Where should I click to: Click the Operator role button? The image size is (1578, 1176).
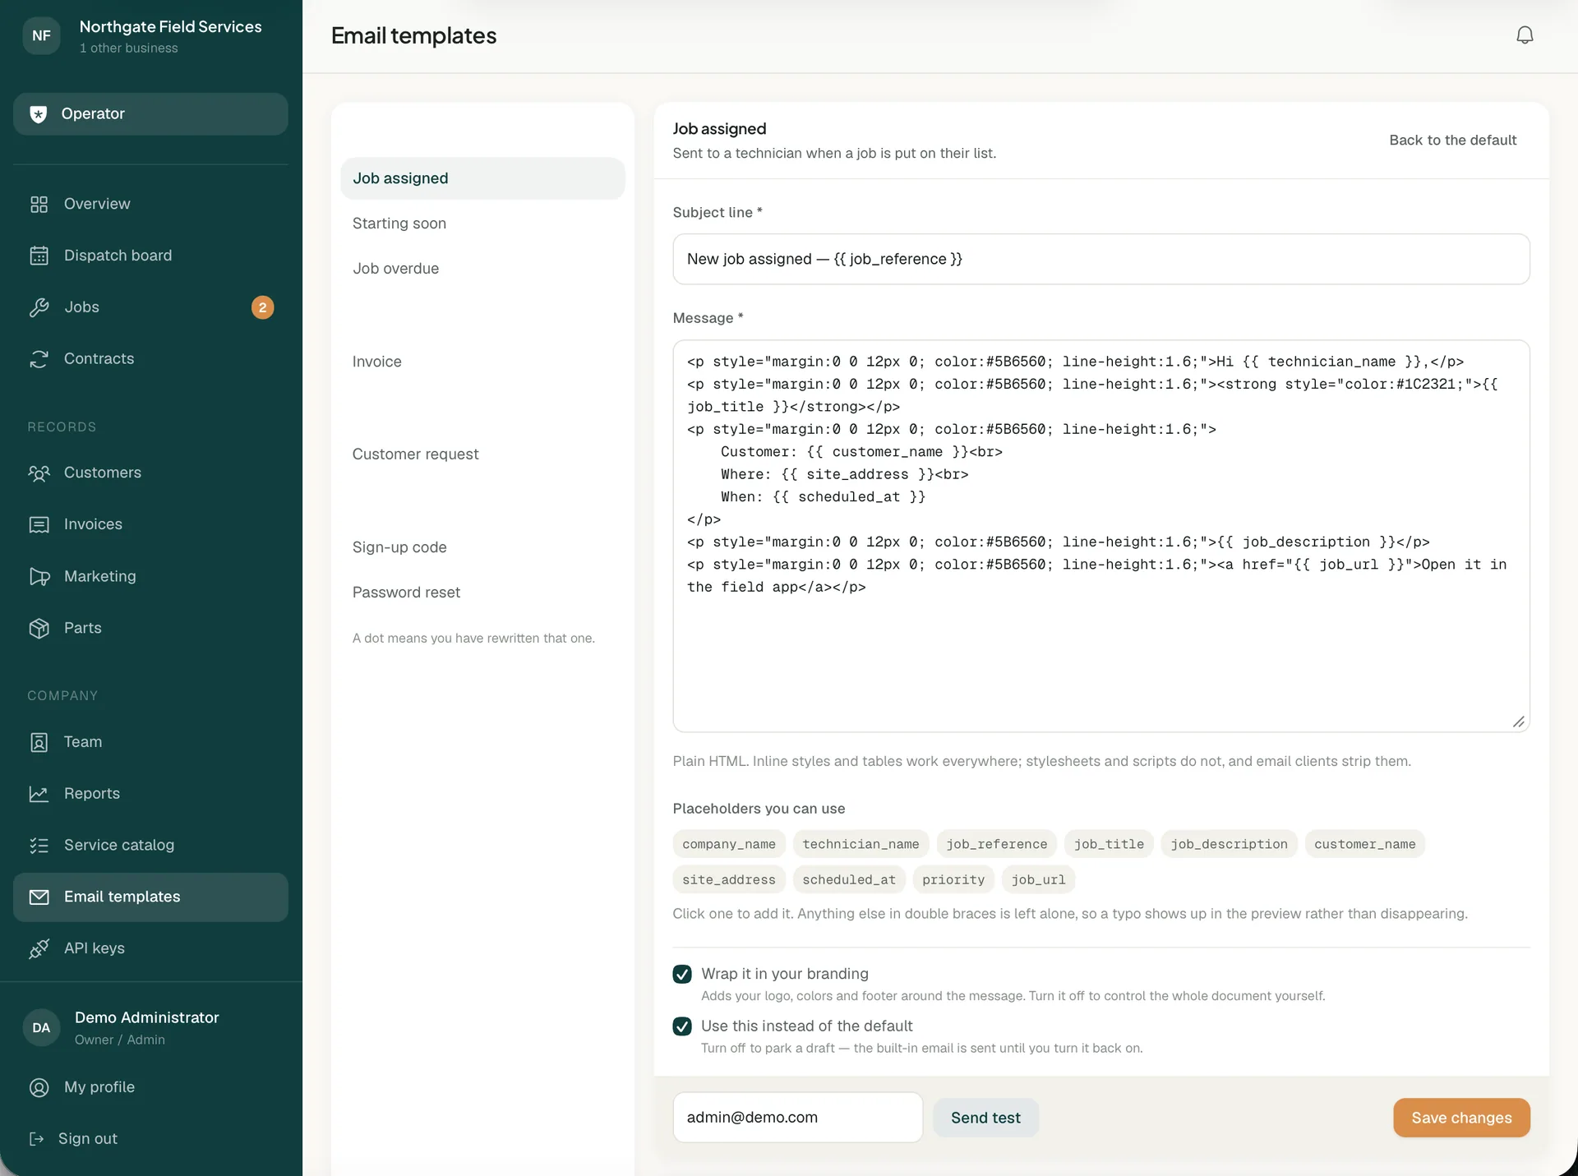[x=150, y=114]
